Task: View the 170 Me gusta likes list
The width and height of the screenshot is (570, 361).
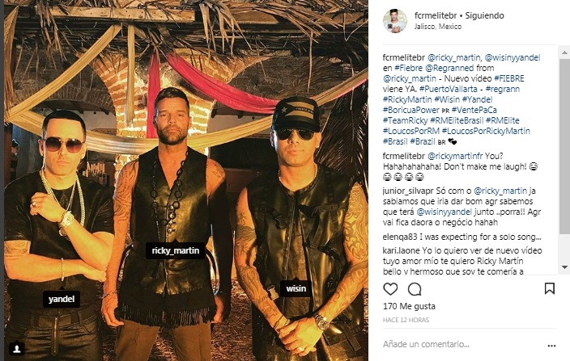Action: [x=409, y=306]
